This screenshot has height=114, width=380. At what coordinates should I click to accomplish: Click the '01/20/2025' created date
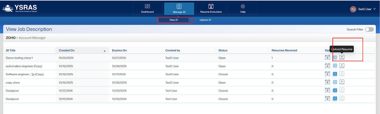coord(66,58)
